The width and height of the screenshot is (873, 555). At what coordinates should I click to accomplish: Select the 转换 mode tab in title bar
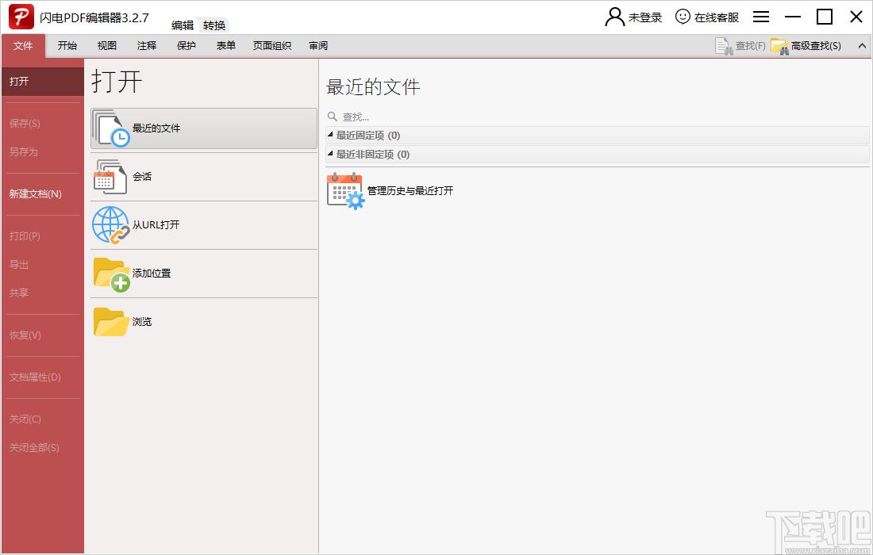[x=213, y=25]
